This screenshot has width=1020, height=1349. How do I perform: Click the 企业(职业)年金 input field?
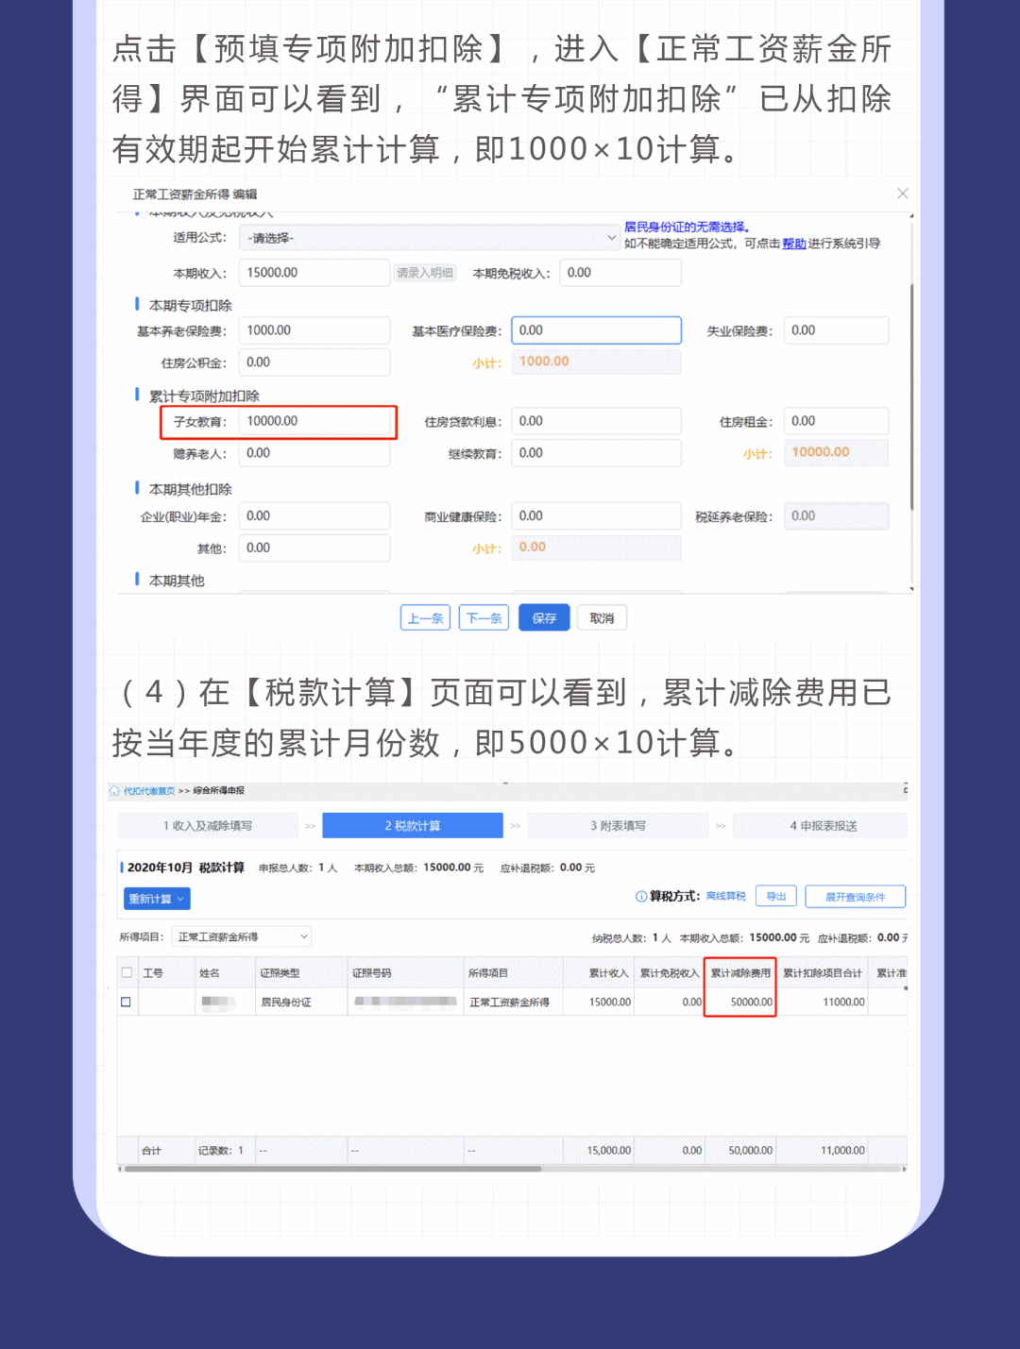pos(314,516)
